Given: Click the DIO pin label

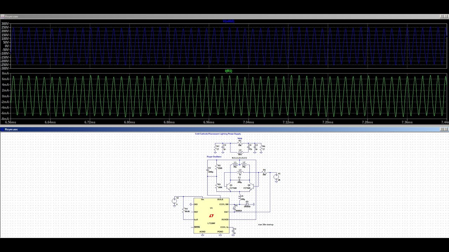Looking at the screenshot, I should click(196, 204).
